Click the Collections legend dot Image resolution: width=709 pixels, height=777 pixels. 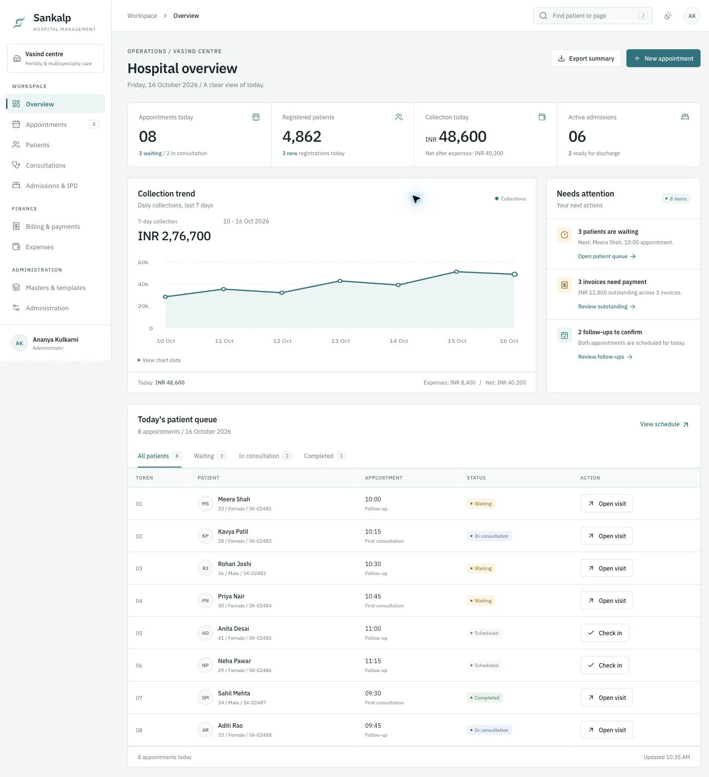coord(497,198)
